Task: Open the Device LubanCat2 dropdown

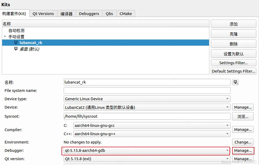Action: [x=147, y=107]
